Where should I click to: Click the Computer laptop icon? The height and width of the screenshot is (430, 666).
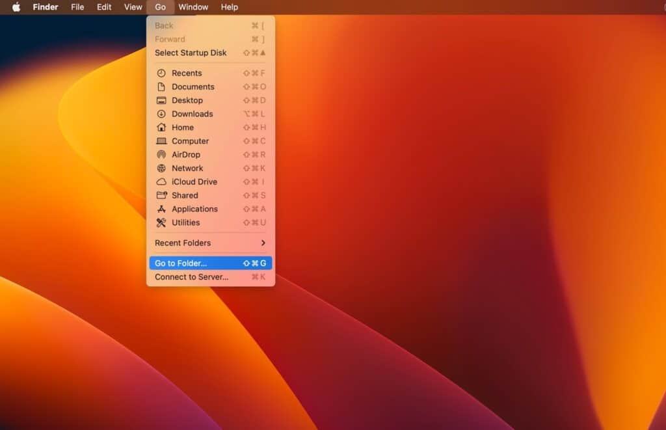[x=161, y=141]
